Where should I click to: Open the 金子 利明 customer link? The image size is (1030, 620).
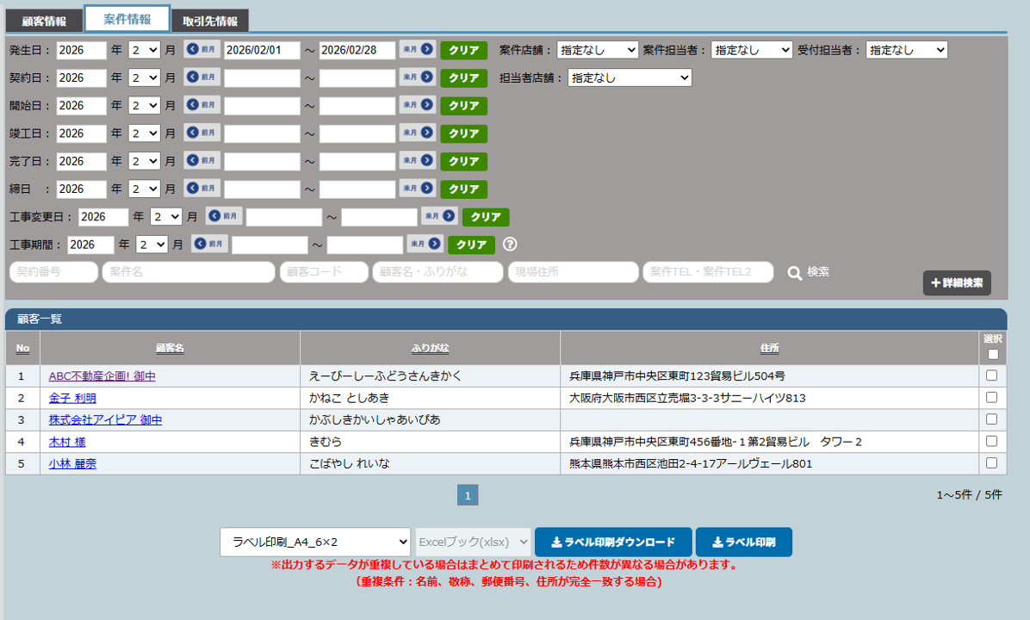[x=72, y=398]
